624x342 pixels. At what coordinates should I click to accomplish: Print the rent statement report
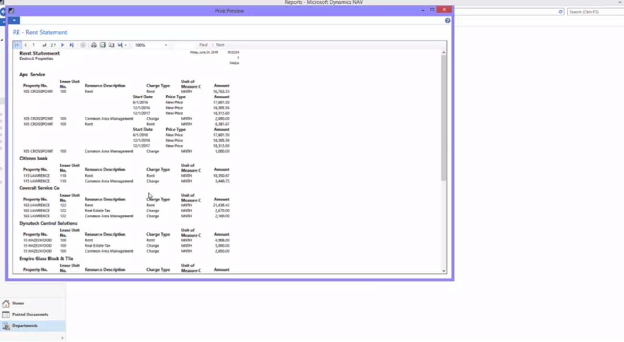coord(94,45)
